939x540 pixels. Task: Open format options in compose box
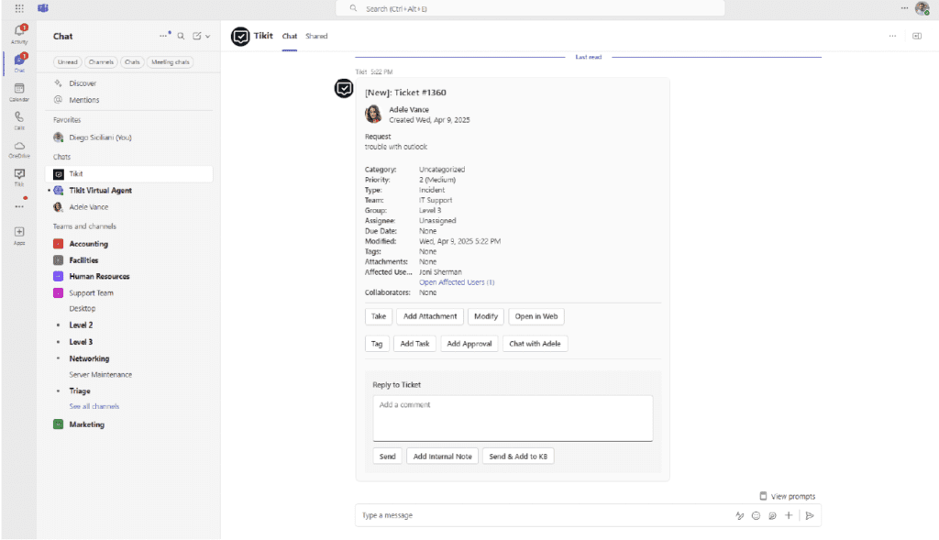click(740, 515)
